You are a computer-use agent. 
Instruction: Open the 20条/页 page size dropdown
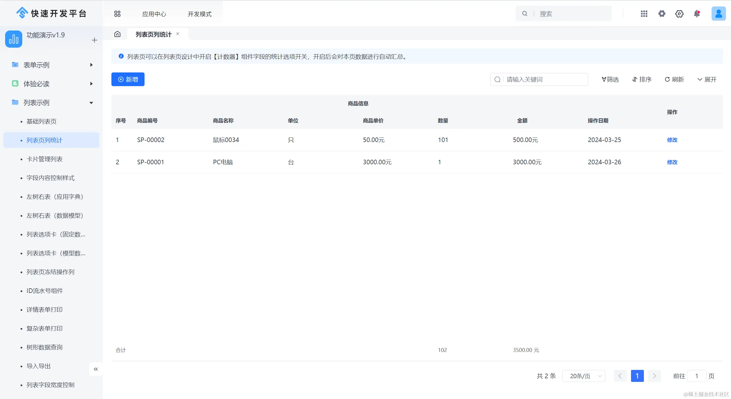pos(584,376)
